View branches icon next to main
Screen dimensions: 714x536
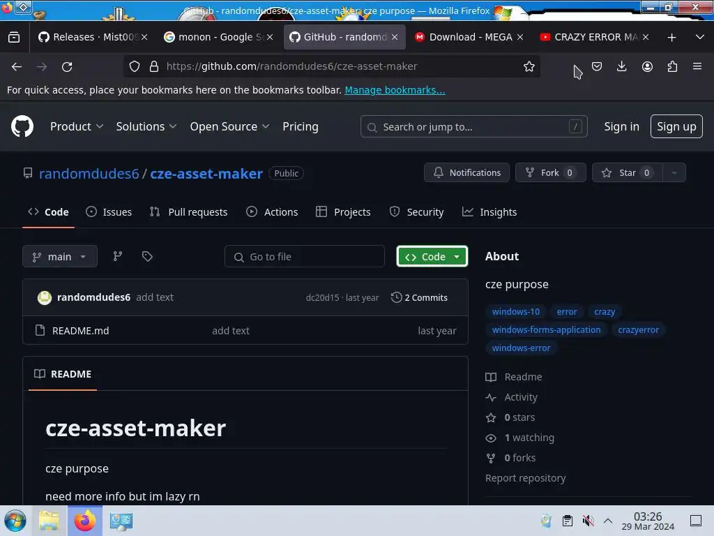coord(117,256)
